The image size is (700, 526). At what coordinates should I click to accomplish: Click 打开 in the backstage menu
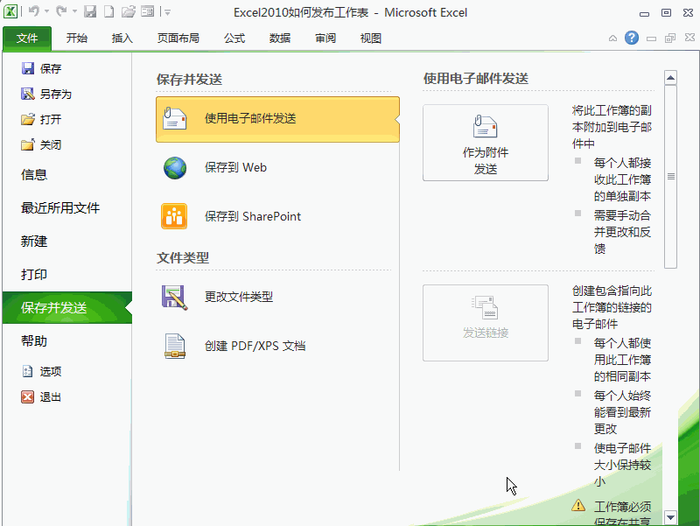pyautogui.click(x=41, y=120)
